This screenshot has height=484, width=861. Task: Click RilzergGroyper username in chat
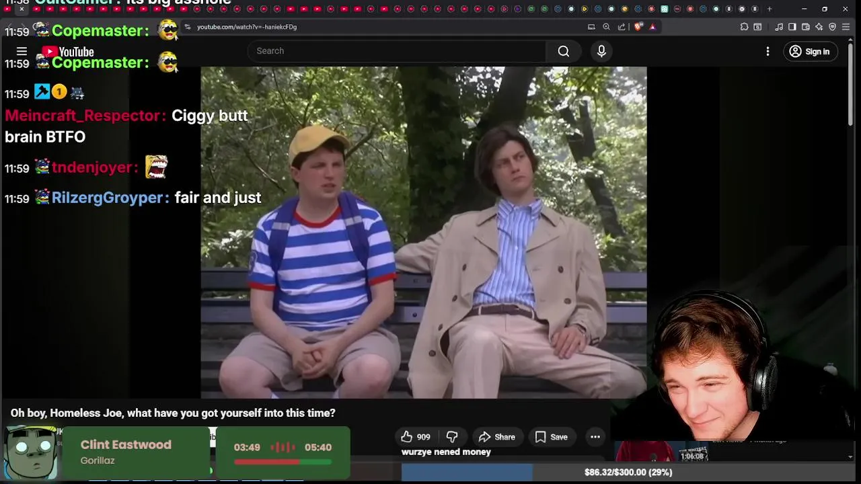pyautogui.click(x=108, y=198)
